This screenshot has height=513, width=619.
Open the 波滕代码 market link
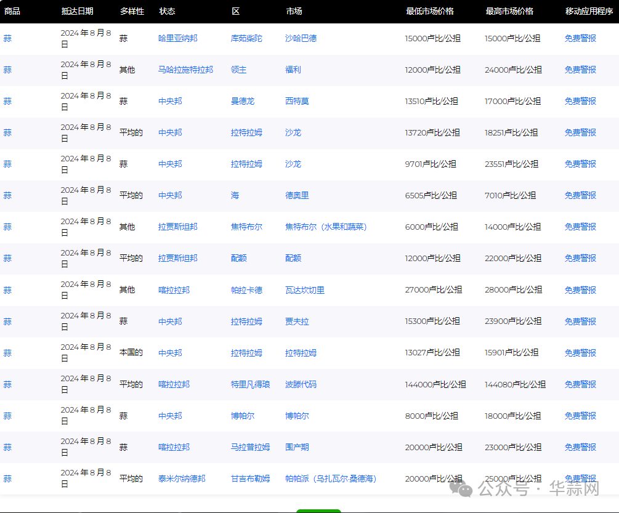tap(301, 384)
